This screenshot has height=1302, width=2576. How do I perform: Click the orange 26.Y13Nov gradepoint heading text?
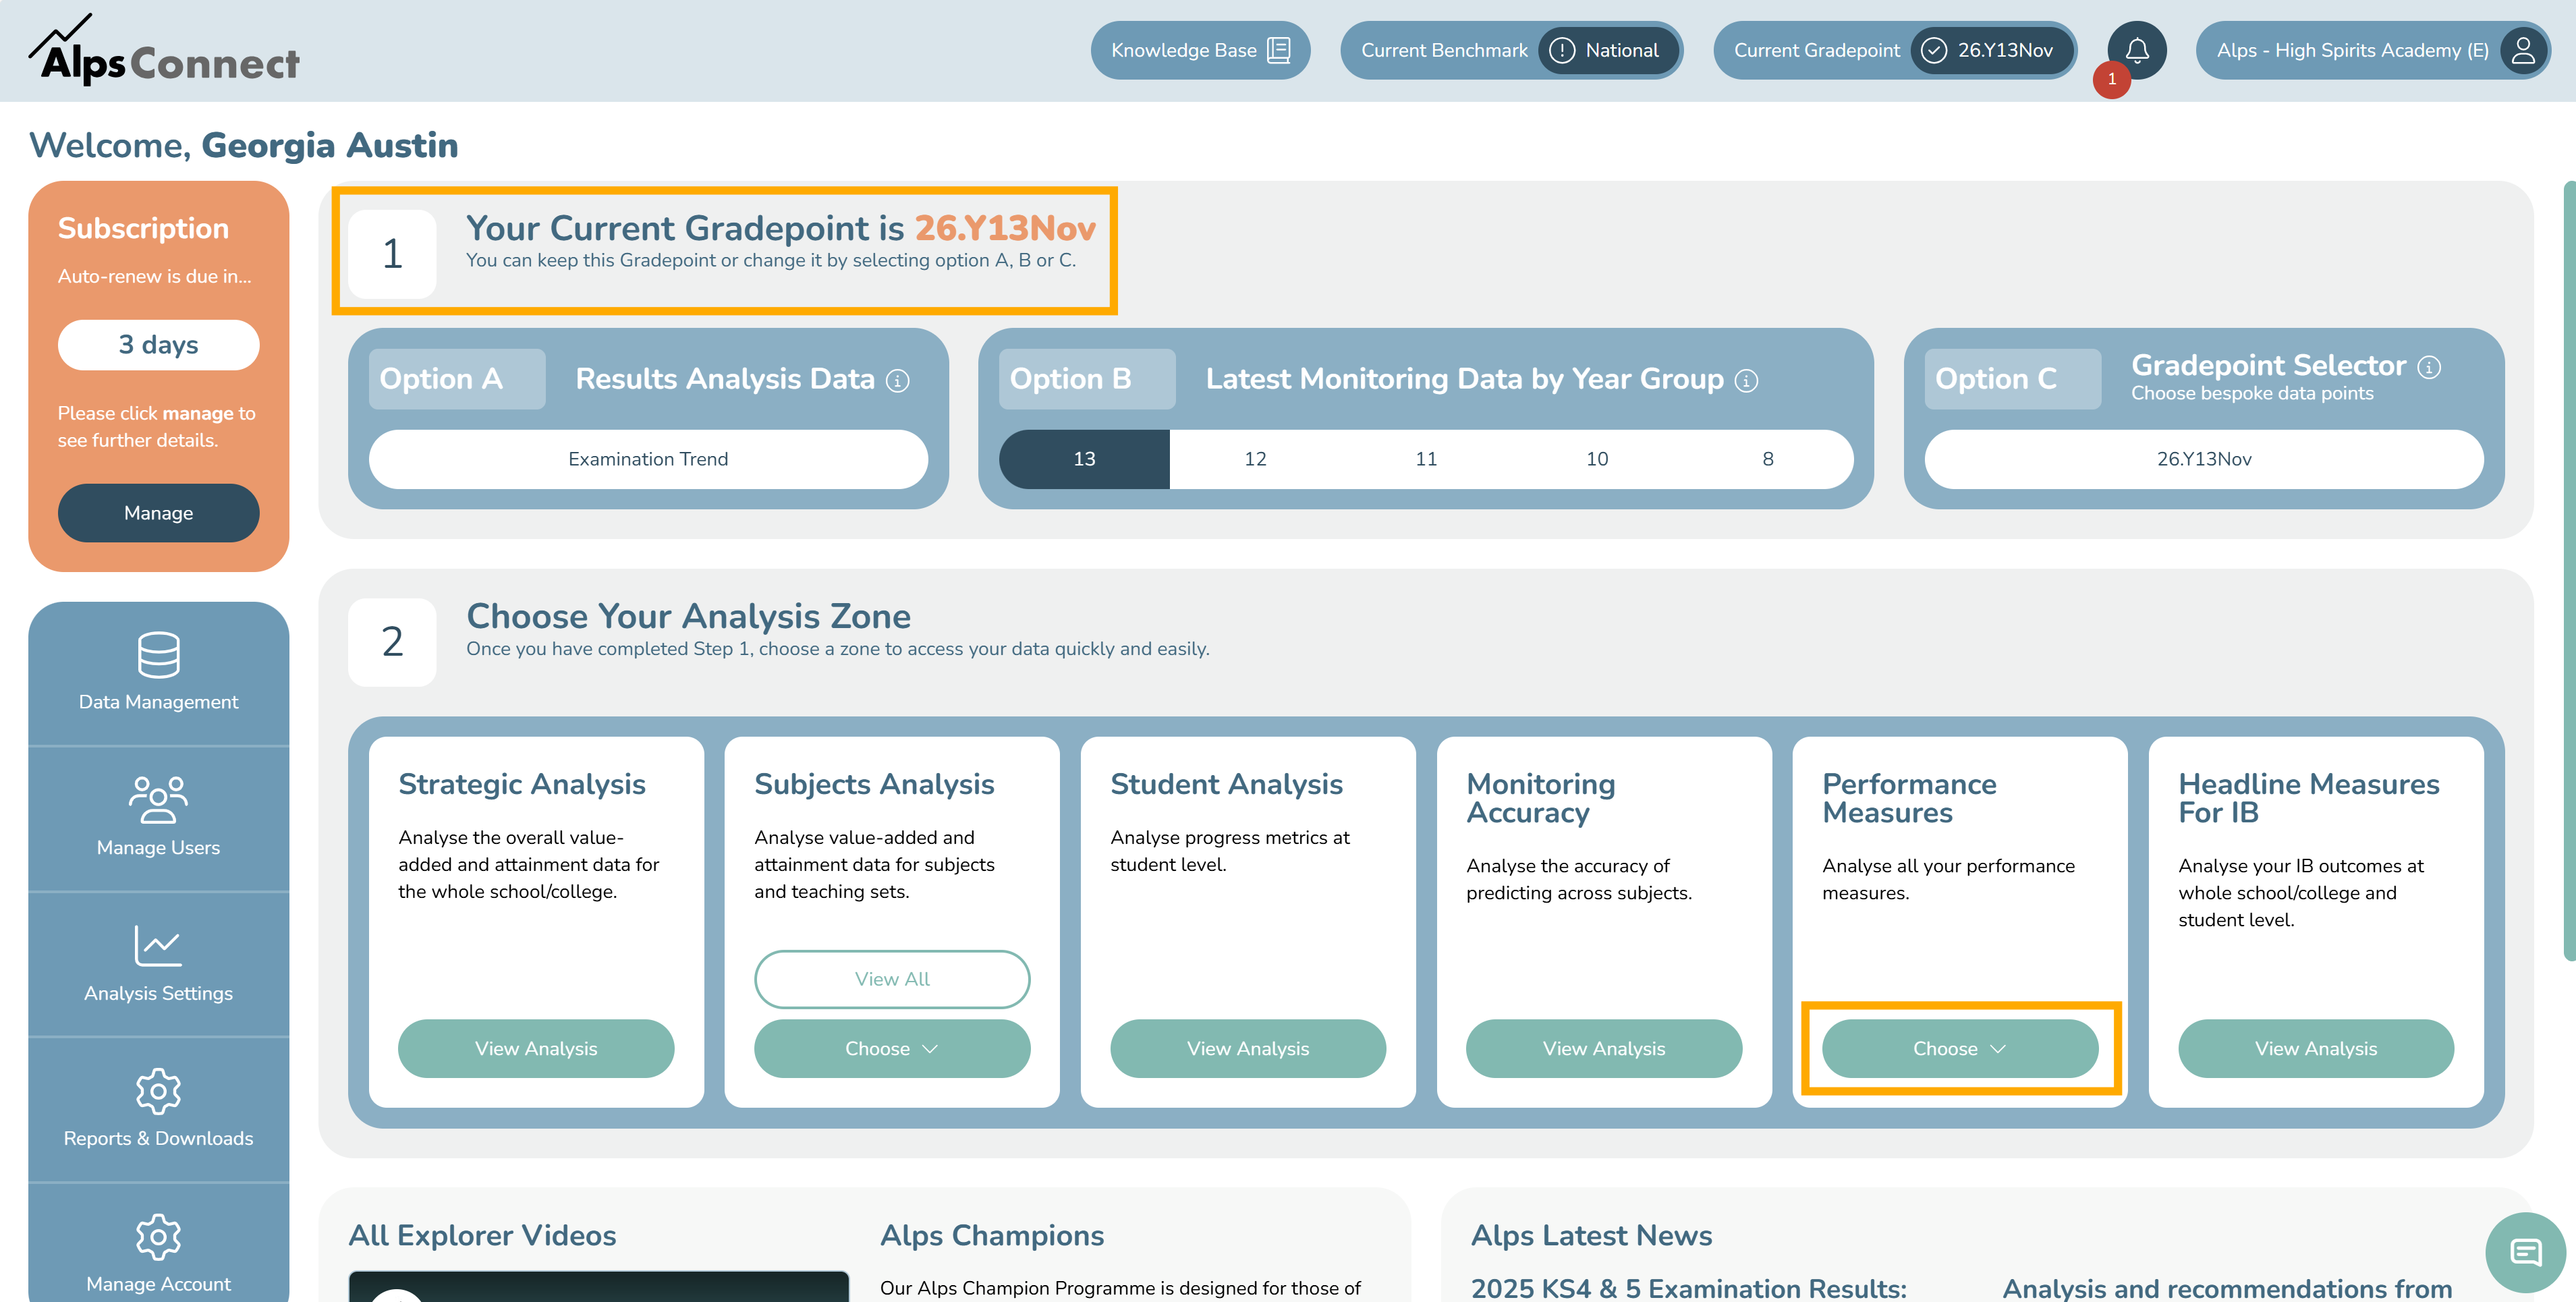click(1005, 228)
